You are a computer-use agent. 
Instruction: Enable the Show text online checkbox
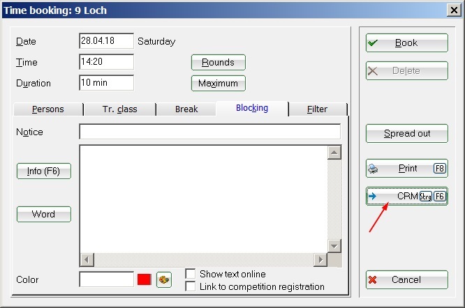(x=191, y=274)
